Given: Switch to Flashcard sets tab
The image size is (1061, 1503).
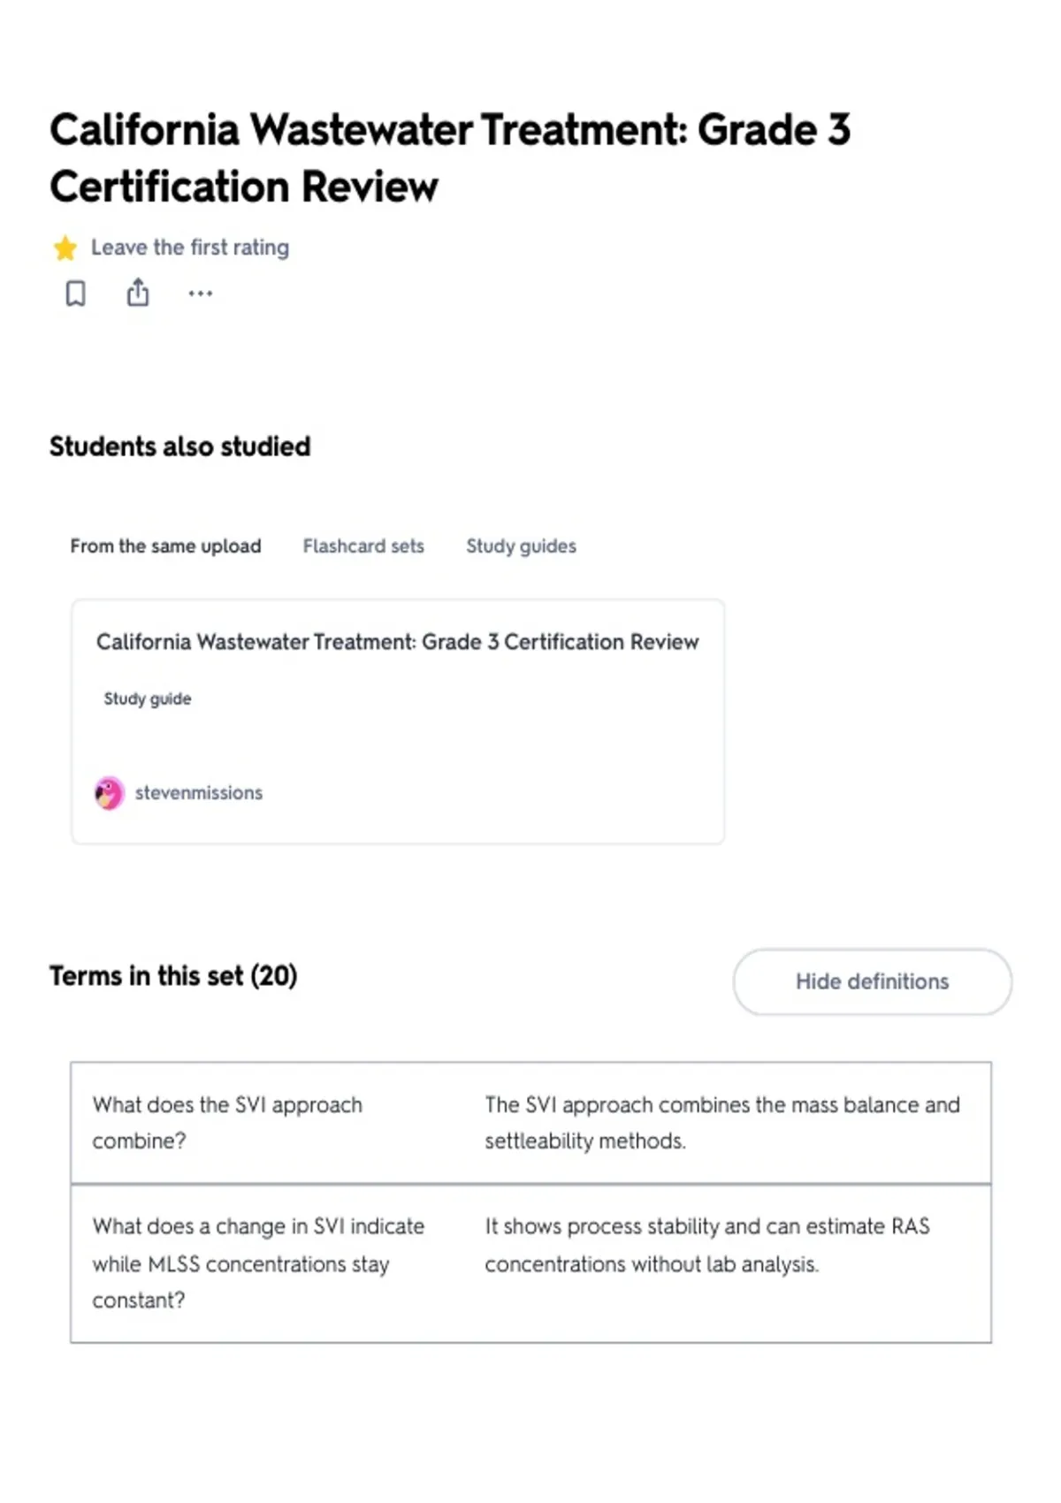Looking at the screenshot, I should (363, 546).
